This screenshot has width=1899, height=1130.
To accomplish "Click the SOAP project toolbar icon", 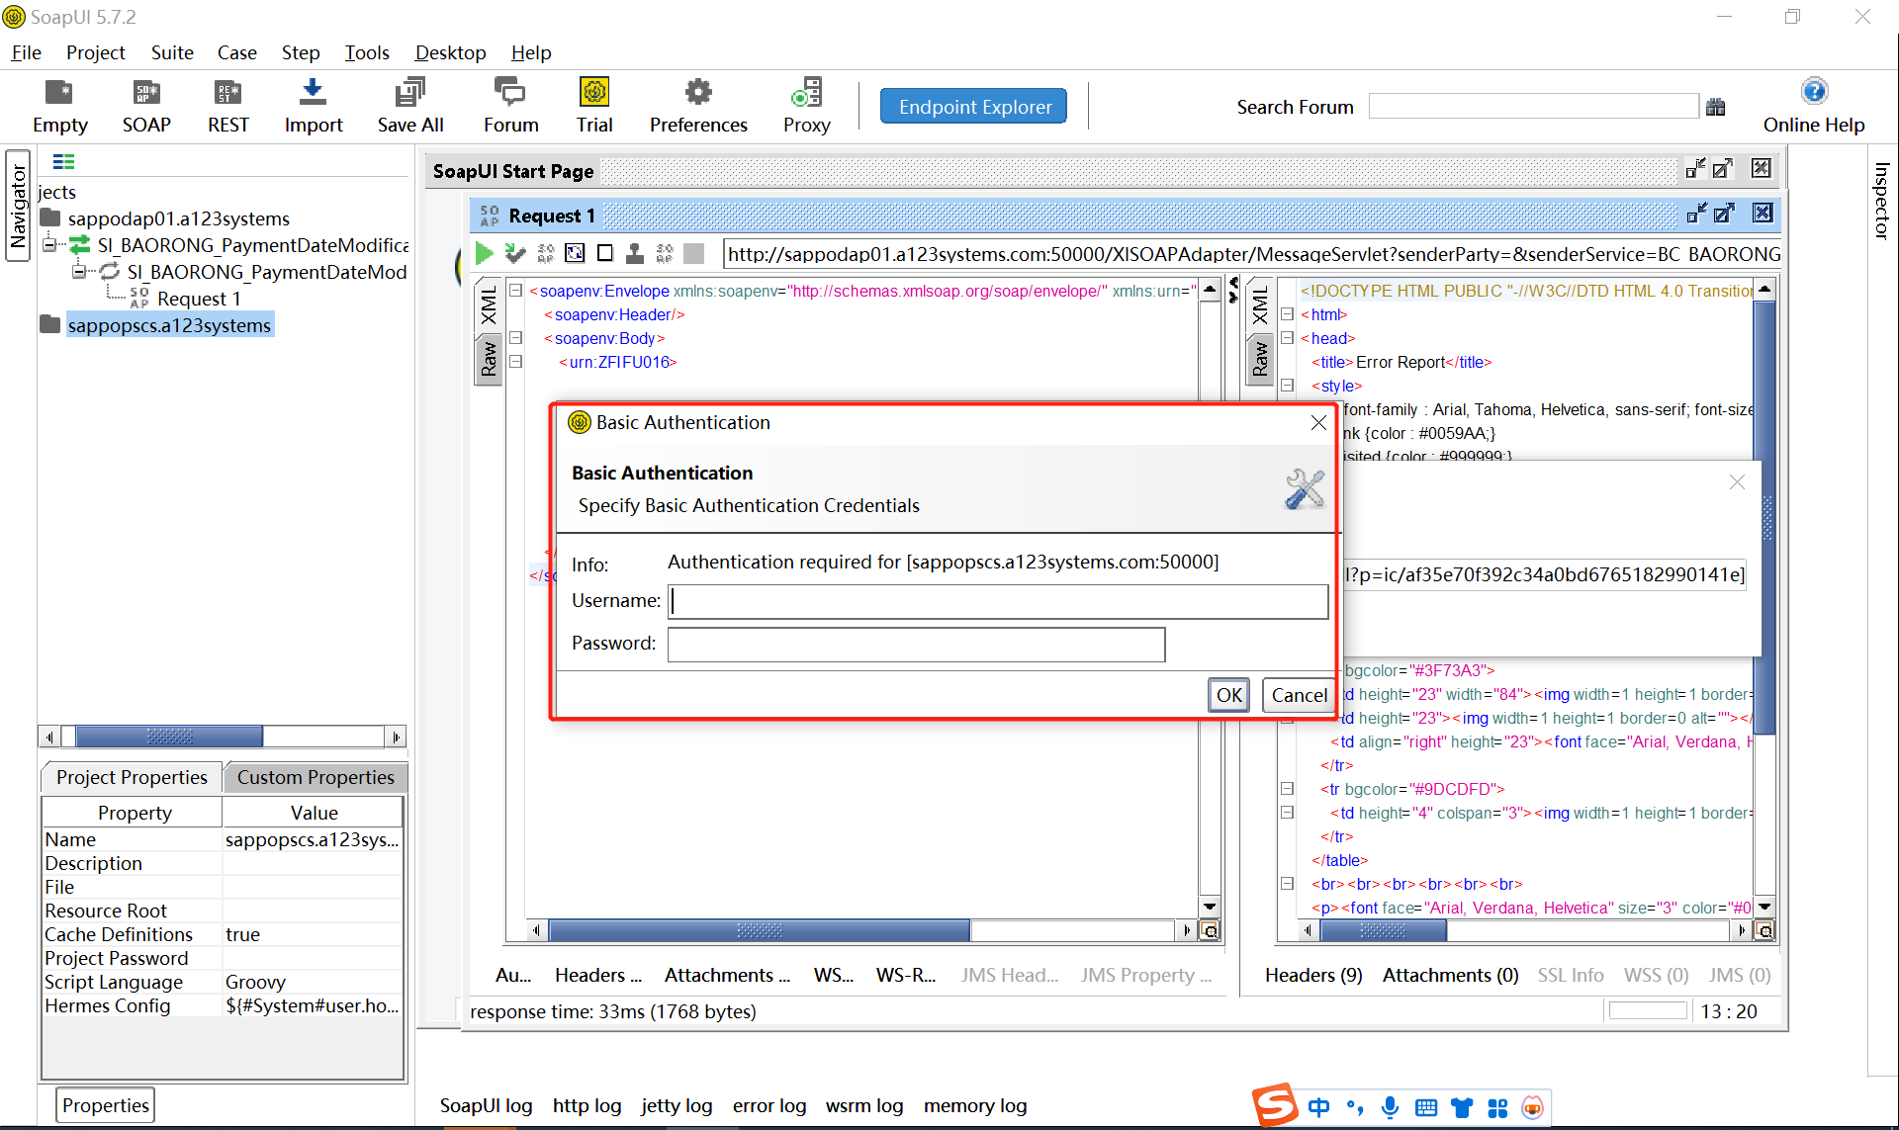I will [x=146, y=106].
